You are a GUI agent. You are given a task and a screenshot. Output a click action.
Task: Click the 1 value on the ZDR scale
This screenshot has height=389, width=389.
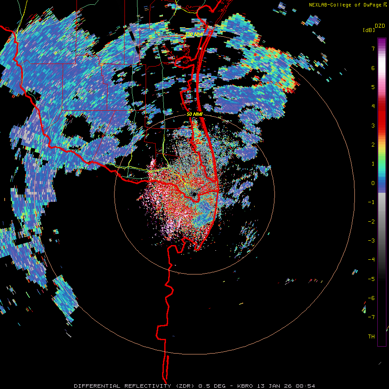[373, 164]
